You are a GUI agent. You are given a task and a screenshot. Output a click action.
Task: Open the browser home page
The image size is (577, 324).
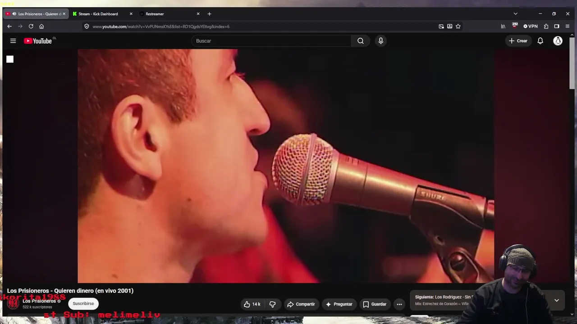pos(41,27)
